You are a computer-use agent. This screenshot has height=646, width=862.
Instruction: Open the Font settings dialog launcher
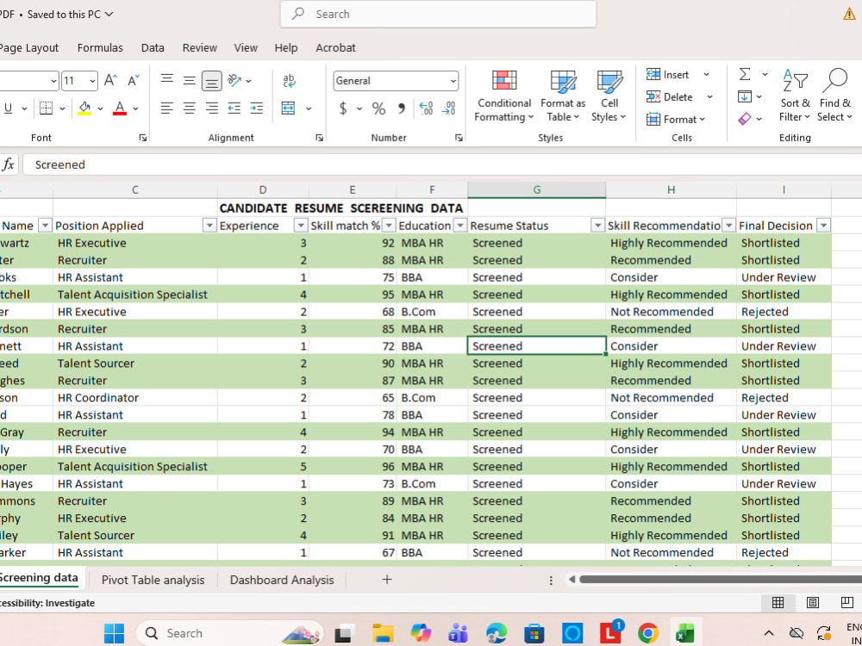coord(143,138)
